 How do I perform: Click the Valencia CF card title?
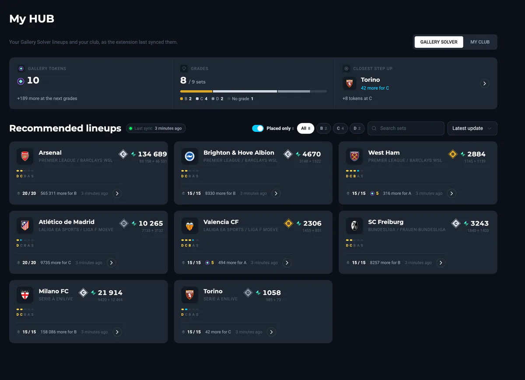(x=221, y=222)
